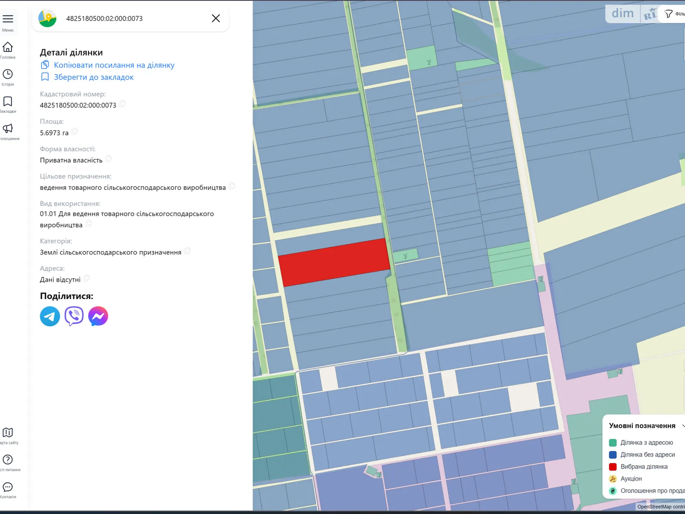
Task: Share the parcel via Viber
Action: [74, 316]
